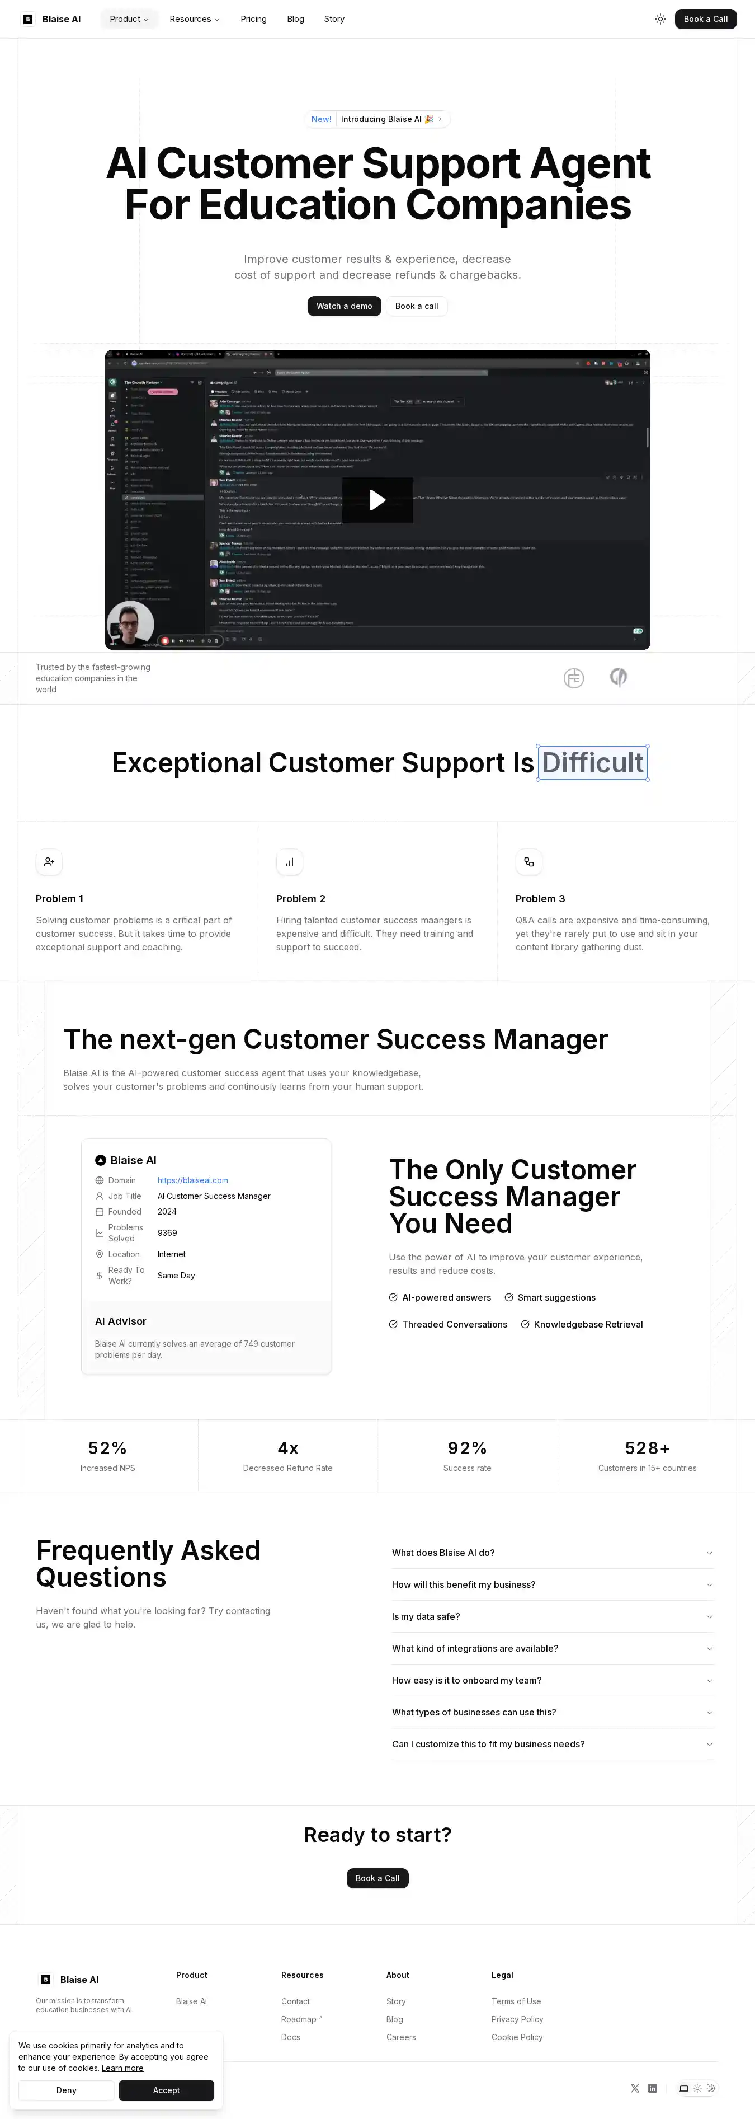This screenshot has width=755, height=2119.
Task: Open the blaiseai.com domain link
Action: click(x=192, y=1180)
